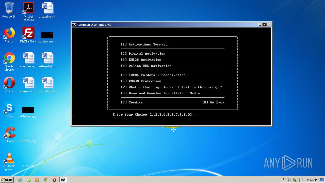Screen dimensions: 325x183
Task: Click the '[9] Credits' line
Action: click(x=132, y=102)
